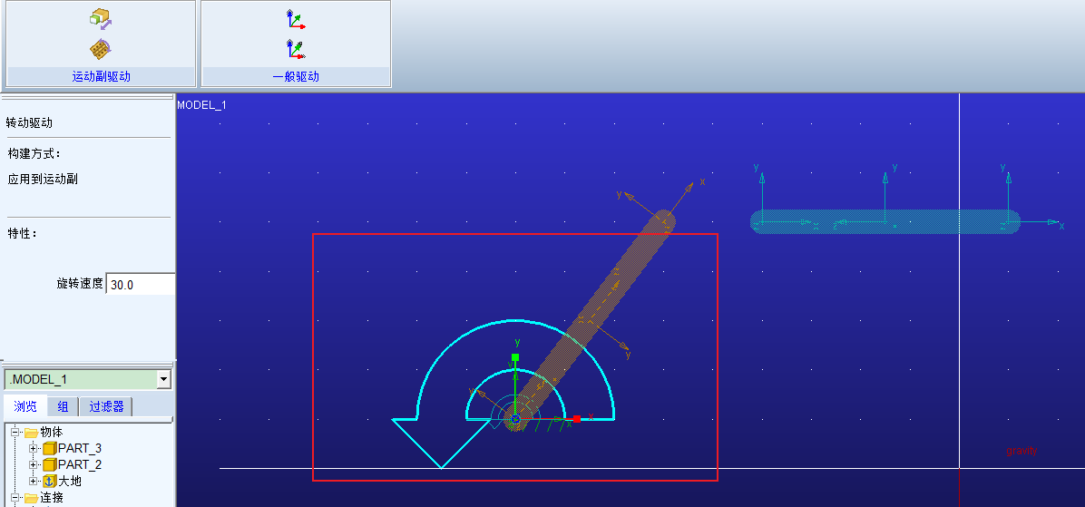Click the MODEL_1 viewport title
The height and width of the screenshot is (507, 1085).
(x=202, y=105)
